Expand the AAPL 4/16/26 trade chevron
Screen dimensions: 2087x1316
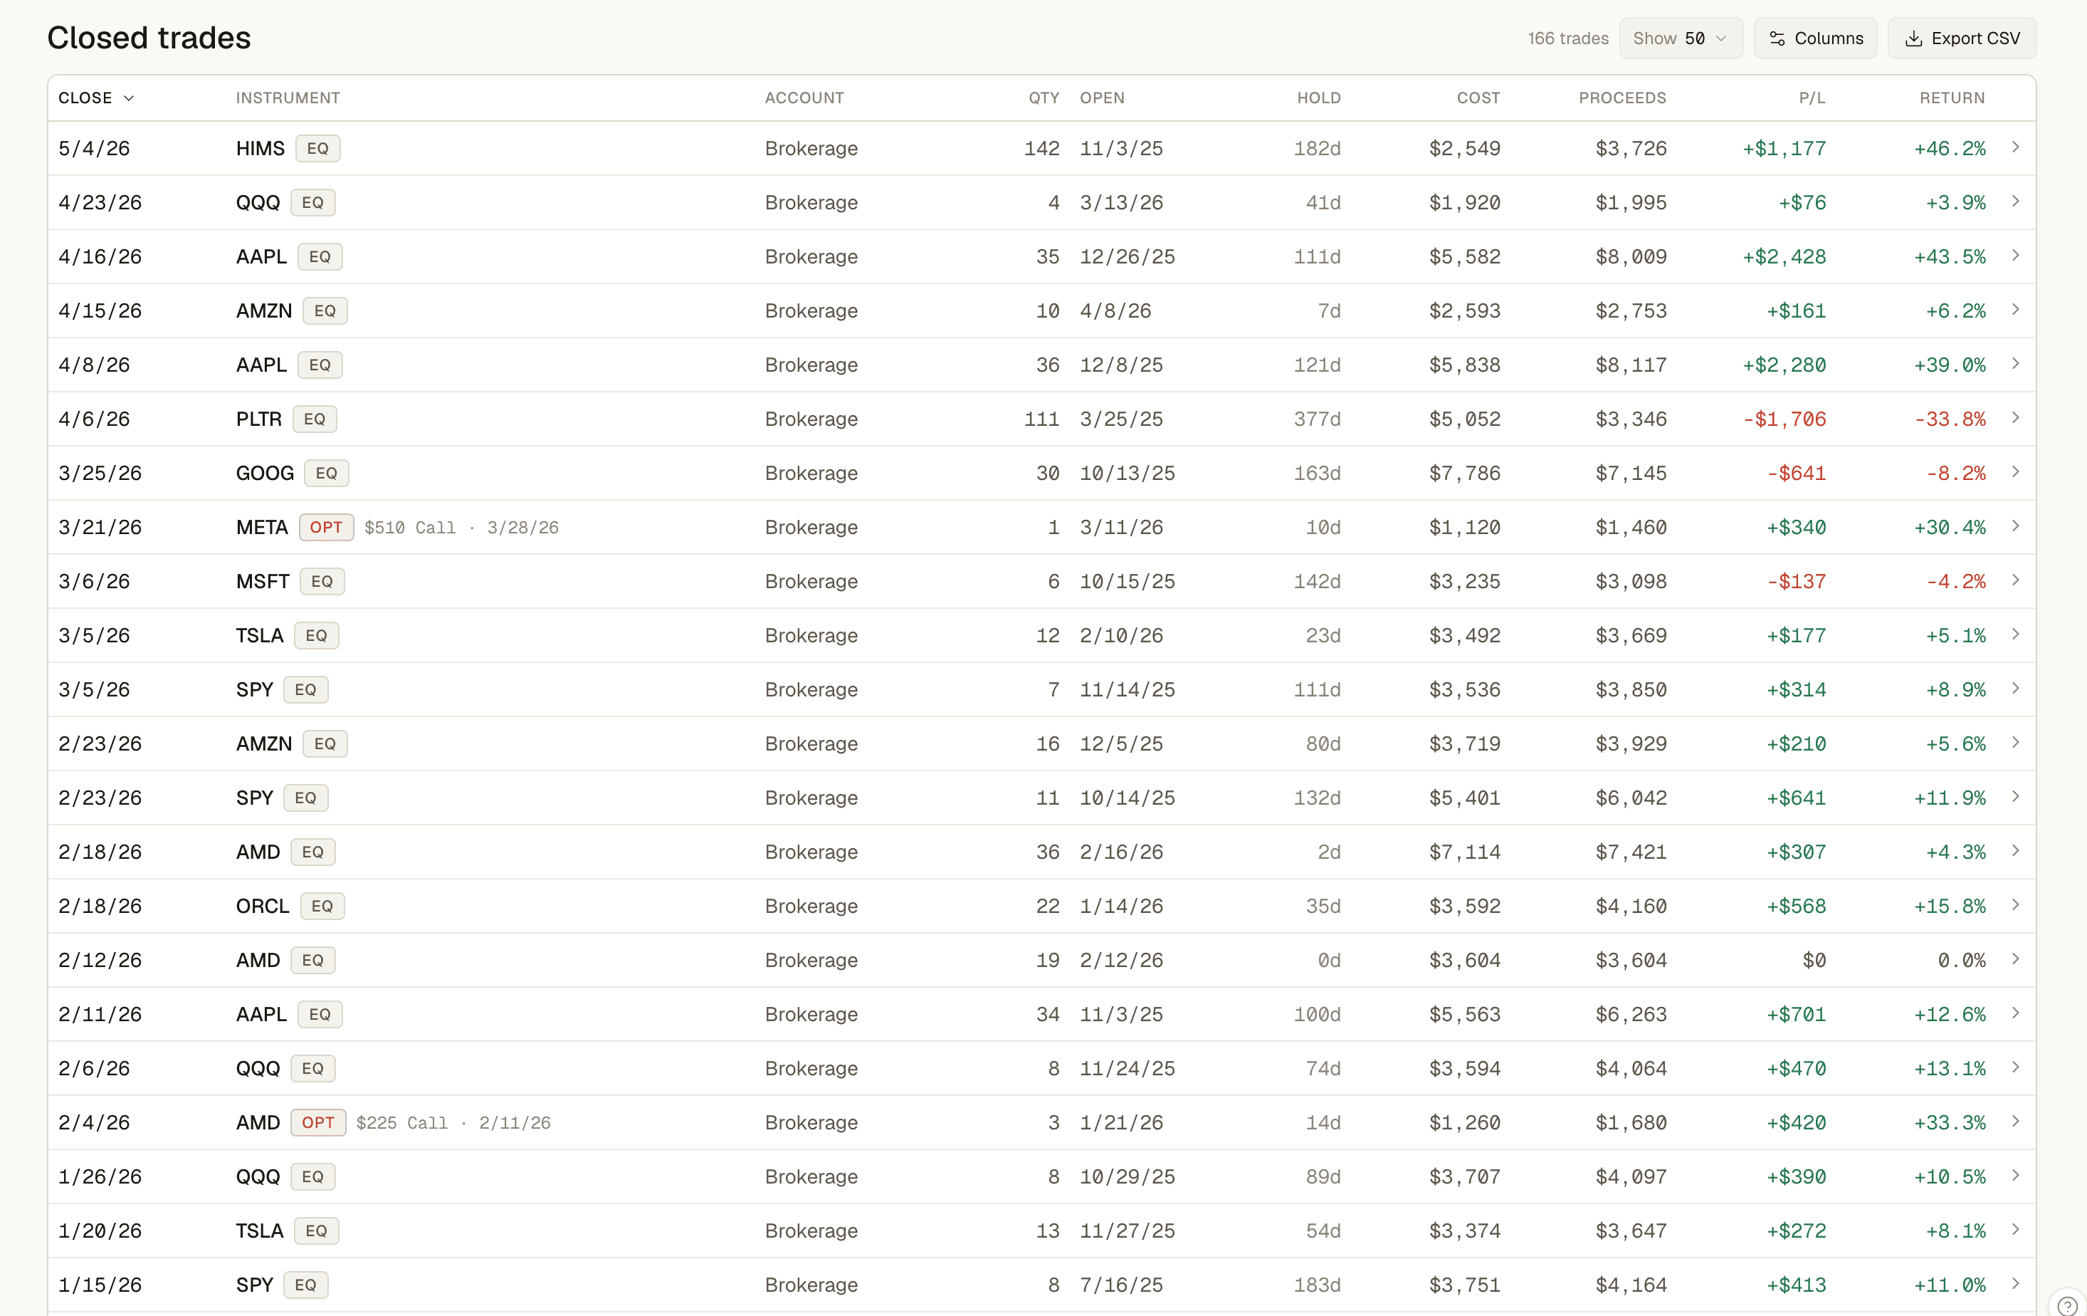tap(2015, 256)
